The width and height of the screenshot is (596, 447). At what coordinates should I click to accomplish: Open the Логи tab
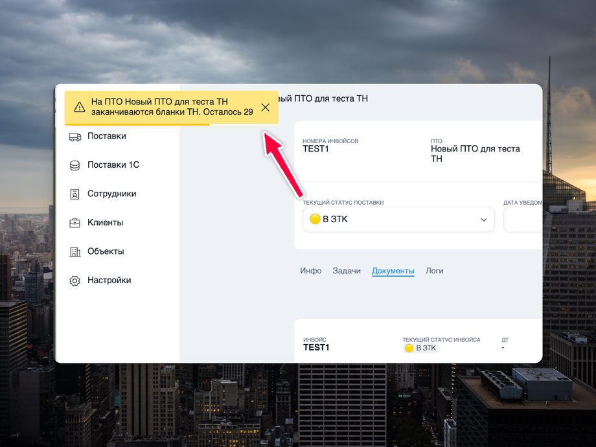(435, 271)
